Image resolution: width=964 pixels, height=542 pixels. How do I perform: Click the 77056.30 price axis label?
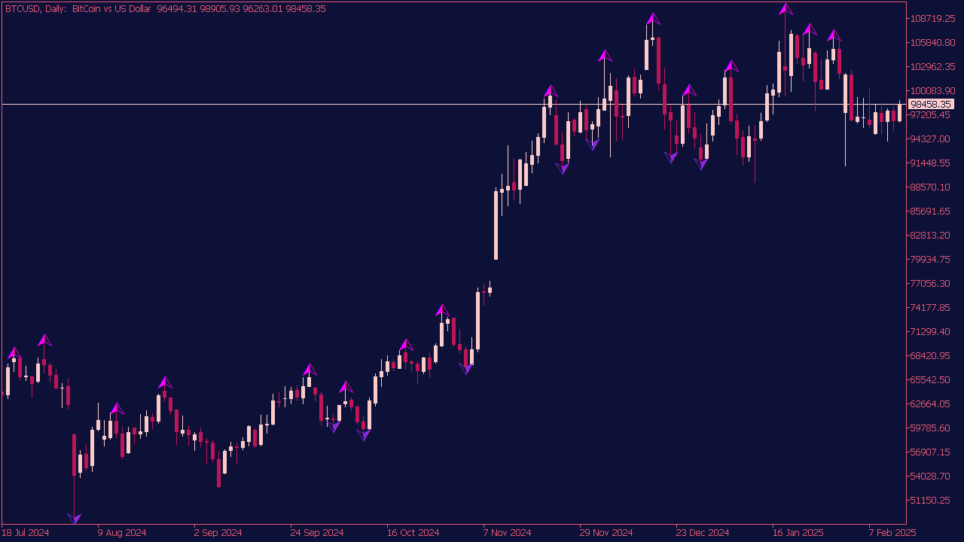(x=932, y=283)
